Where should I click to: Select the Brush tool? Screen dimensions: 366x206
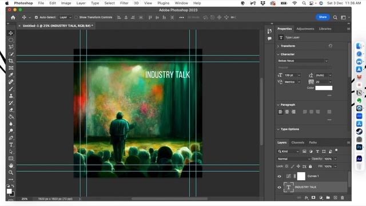[11, 89]
